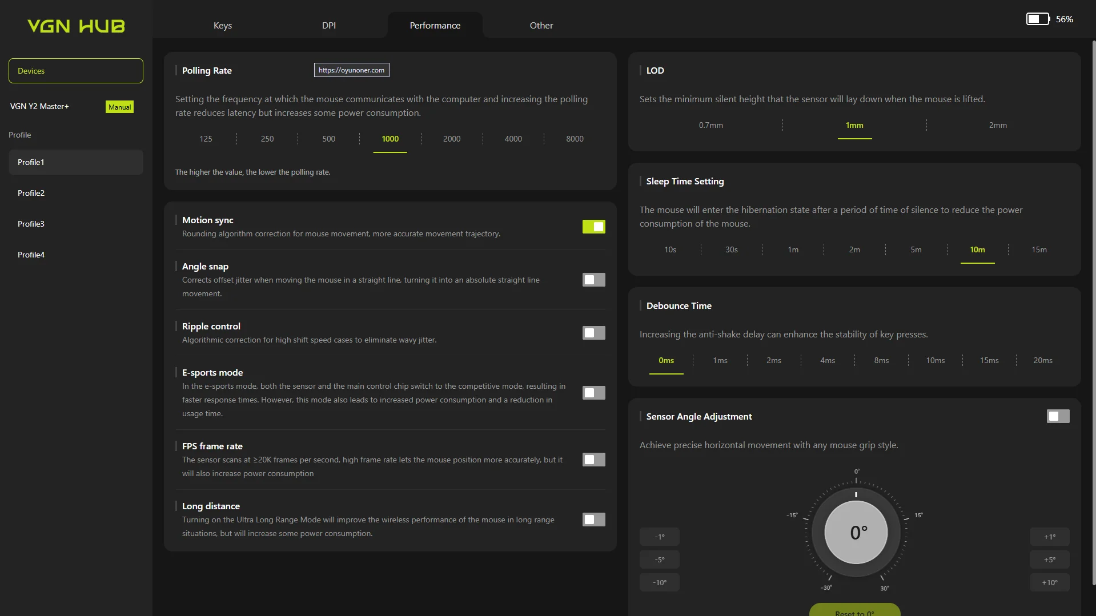This screenshot has width=1096, height=616.
Task: Set polling rate to 125
Action: click(x=206, y=139)
